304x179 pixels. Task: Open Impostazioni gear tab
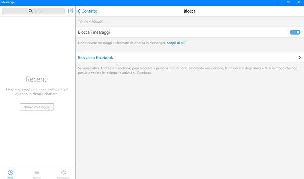(63, 174)
